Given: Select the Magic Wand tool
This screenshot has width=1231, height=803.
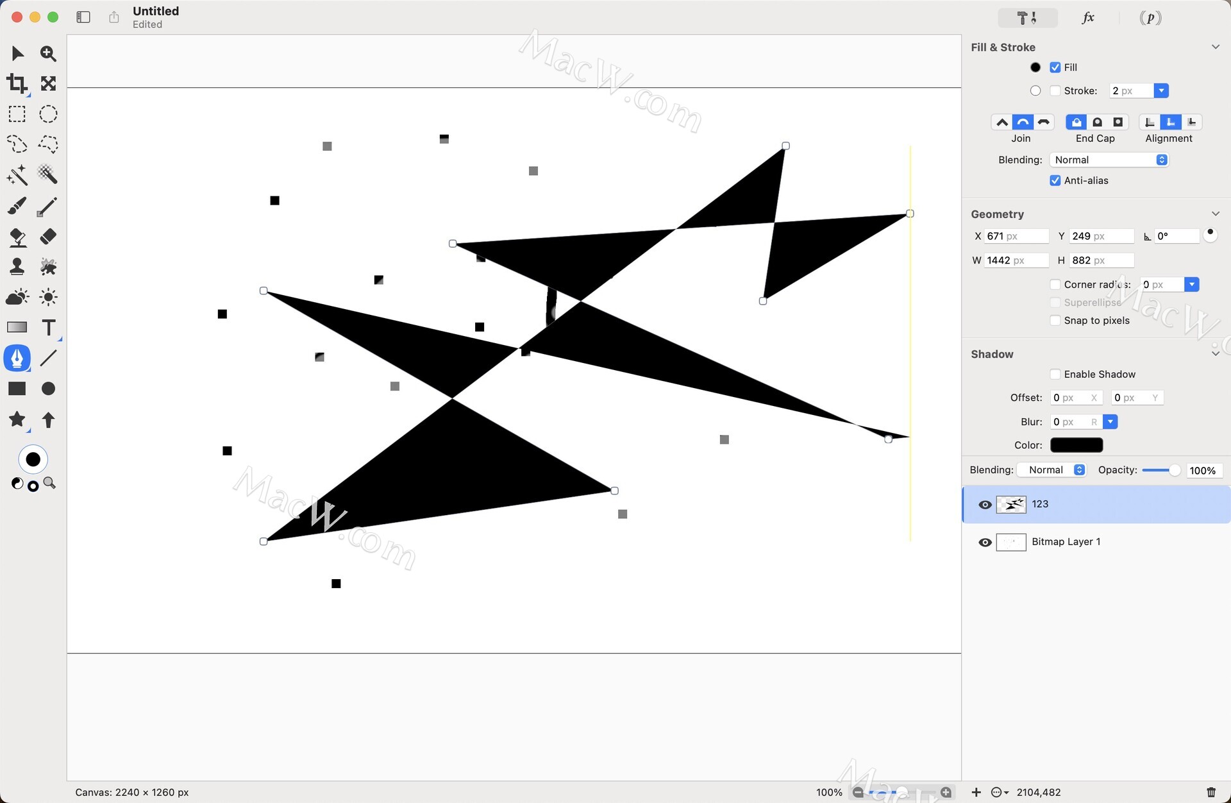Looking at the screenshot, I should (17, 174).
